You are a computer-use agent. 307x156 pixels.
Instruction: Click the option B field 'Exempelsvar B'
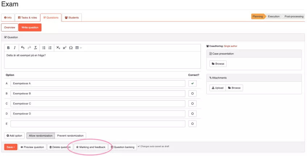click(98, 93)
